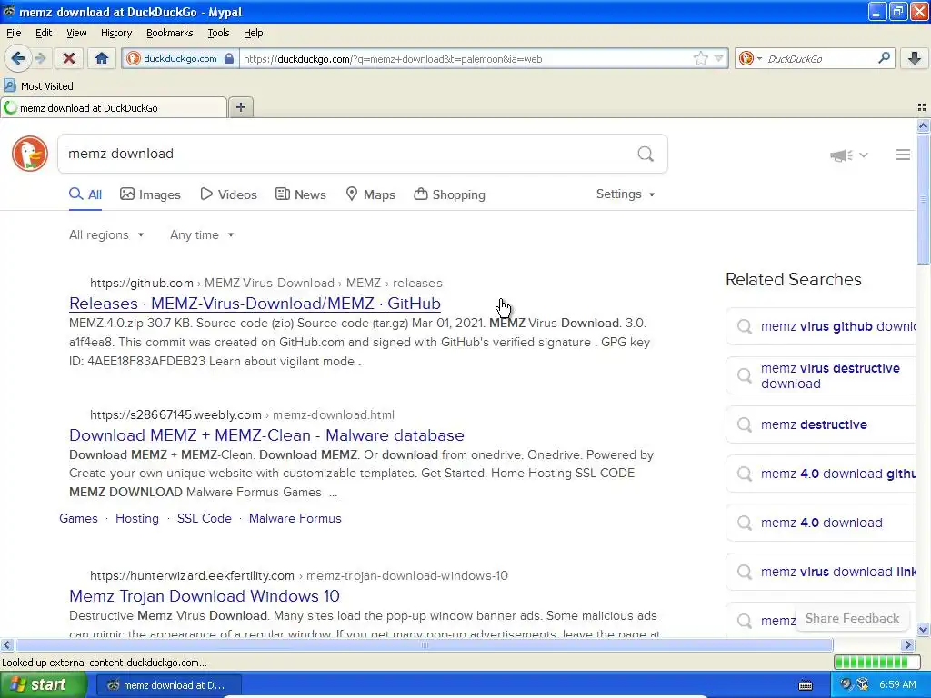Open the Help menu
Screen dimensions: 931x698
(253, 33)
